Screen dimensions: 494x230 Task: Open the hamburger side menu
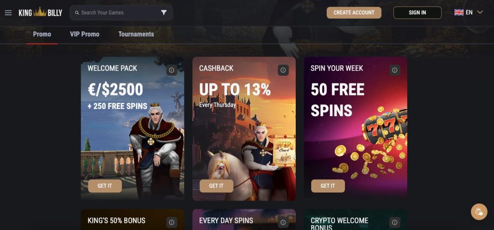point(8,13)
